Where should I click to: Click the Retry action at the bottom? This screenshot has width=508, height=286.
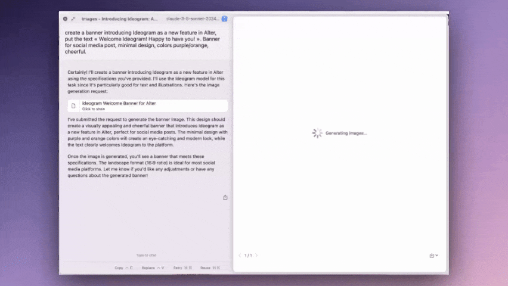182,268
